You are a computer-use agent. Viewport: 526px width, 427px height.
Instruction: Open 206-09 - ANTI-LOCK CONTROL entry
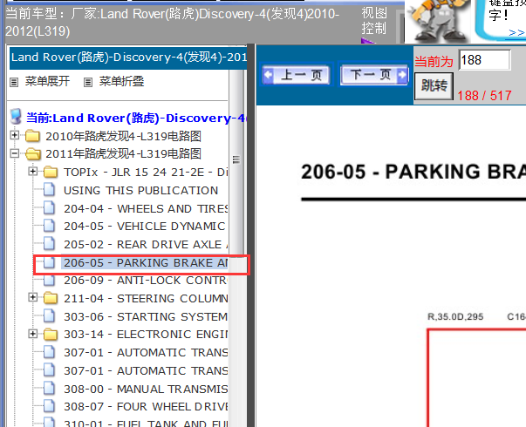(146, 281)
